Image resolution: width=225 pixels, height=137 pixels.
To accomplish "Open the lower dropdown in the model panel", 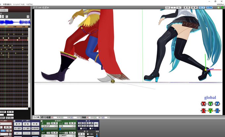I will (x=4, y=134).
